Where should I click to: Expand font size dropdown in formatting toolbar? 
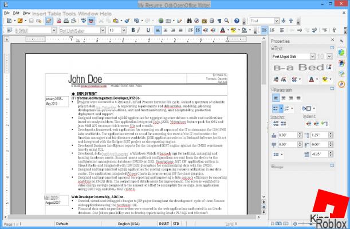point(124,30)
